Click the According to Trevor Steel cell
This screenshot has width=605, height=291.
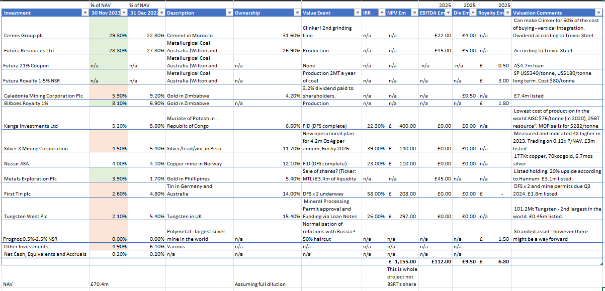click(x=557, y=47)
